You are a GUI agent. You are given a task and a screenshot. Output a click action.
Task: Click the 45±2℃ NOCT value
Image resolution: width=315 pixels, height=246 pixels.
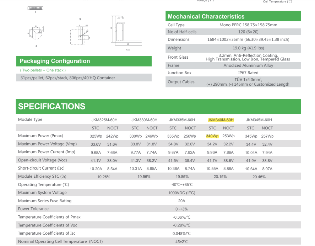point(181,242)
